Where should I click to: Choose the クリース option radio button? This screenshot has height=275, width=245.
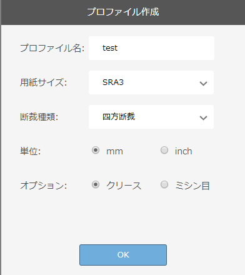(96, 184)
